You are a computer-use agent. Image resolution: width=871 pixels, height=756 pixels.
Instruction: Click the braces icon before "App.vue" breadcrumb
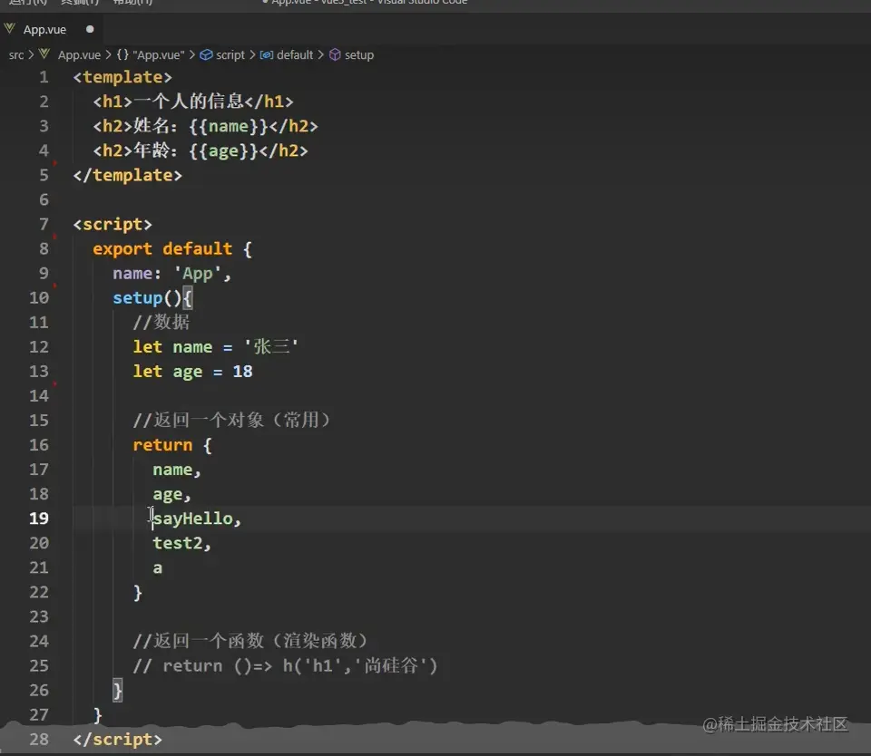[122, 54]
